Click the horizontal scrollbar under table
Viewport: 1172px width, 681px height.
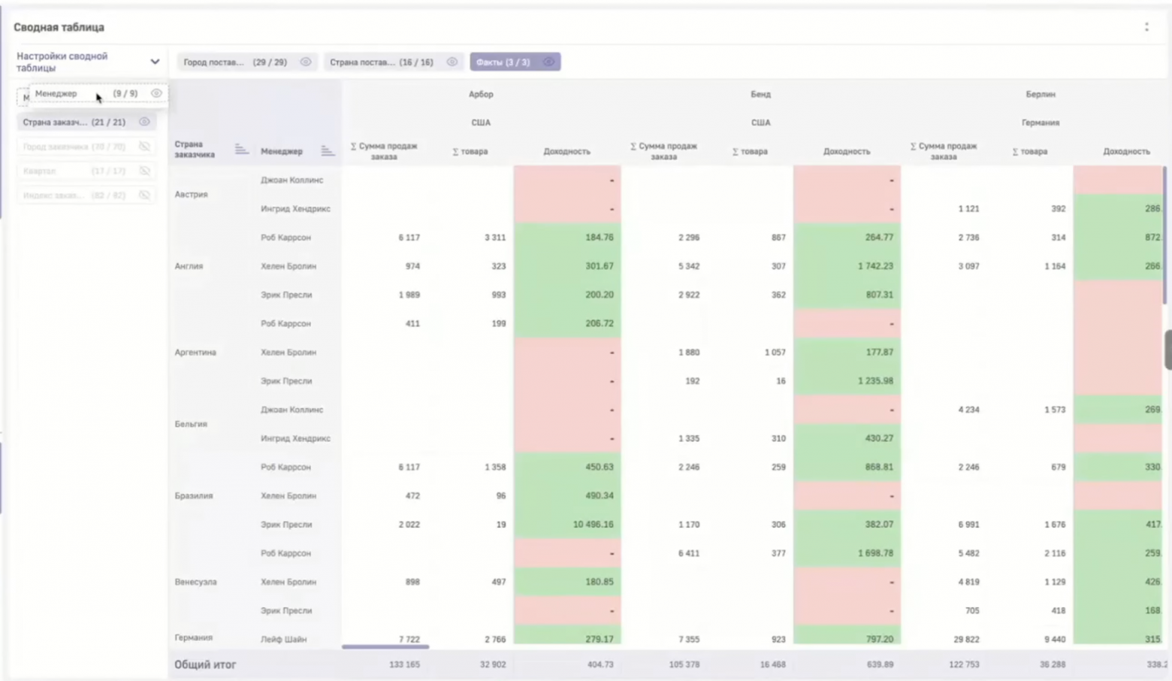[385, 646]
